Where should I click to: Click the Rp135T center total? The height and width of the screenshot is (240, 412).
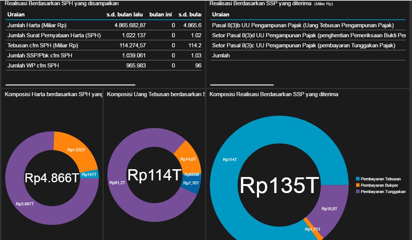point(279,185)
